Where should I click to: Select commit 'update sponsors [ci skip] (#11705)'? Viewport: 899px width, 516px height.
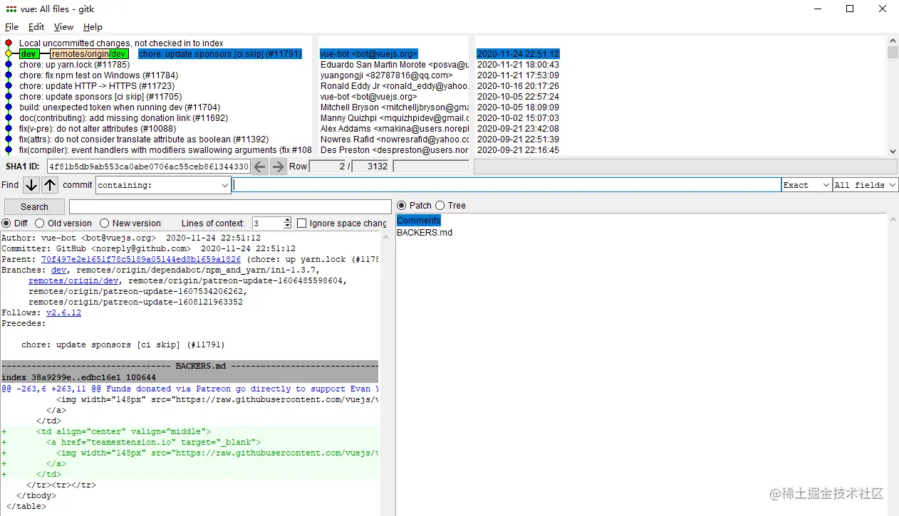[100, 97]
